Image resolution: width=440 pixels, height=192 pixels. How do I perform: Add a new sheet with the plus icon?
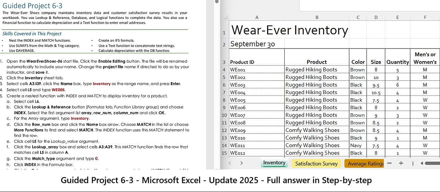[x=401, y=163]
